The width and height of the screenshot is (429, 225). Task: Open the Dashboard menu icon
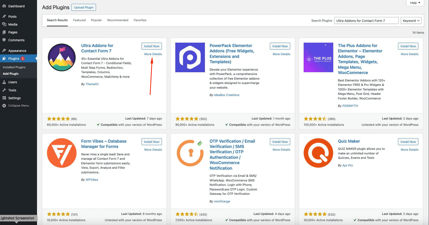(x=4, y=6)
